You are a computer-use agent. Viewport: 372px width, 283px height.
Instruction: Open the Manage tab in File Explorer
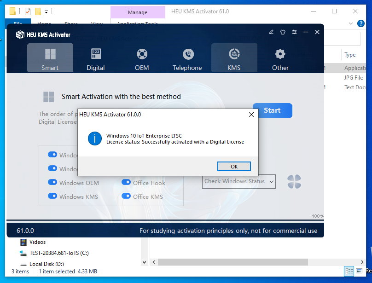tap(138, 12)
